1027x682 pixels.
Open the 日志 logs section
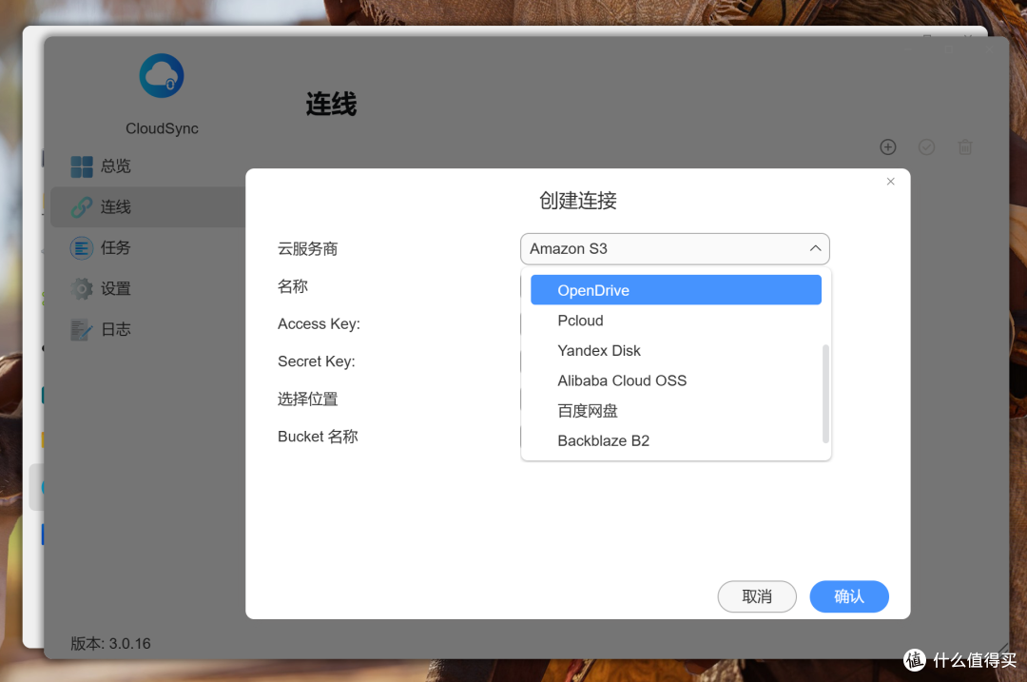pos(147,329)
